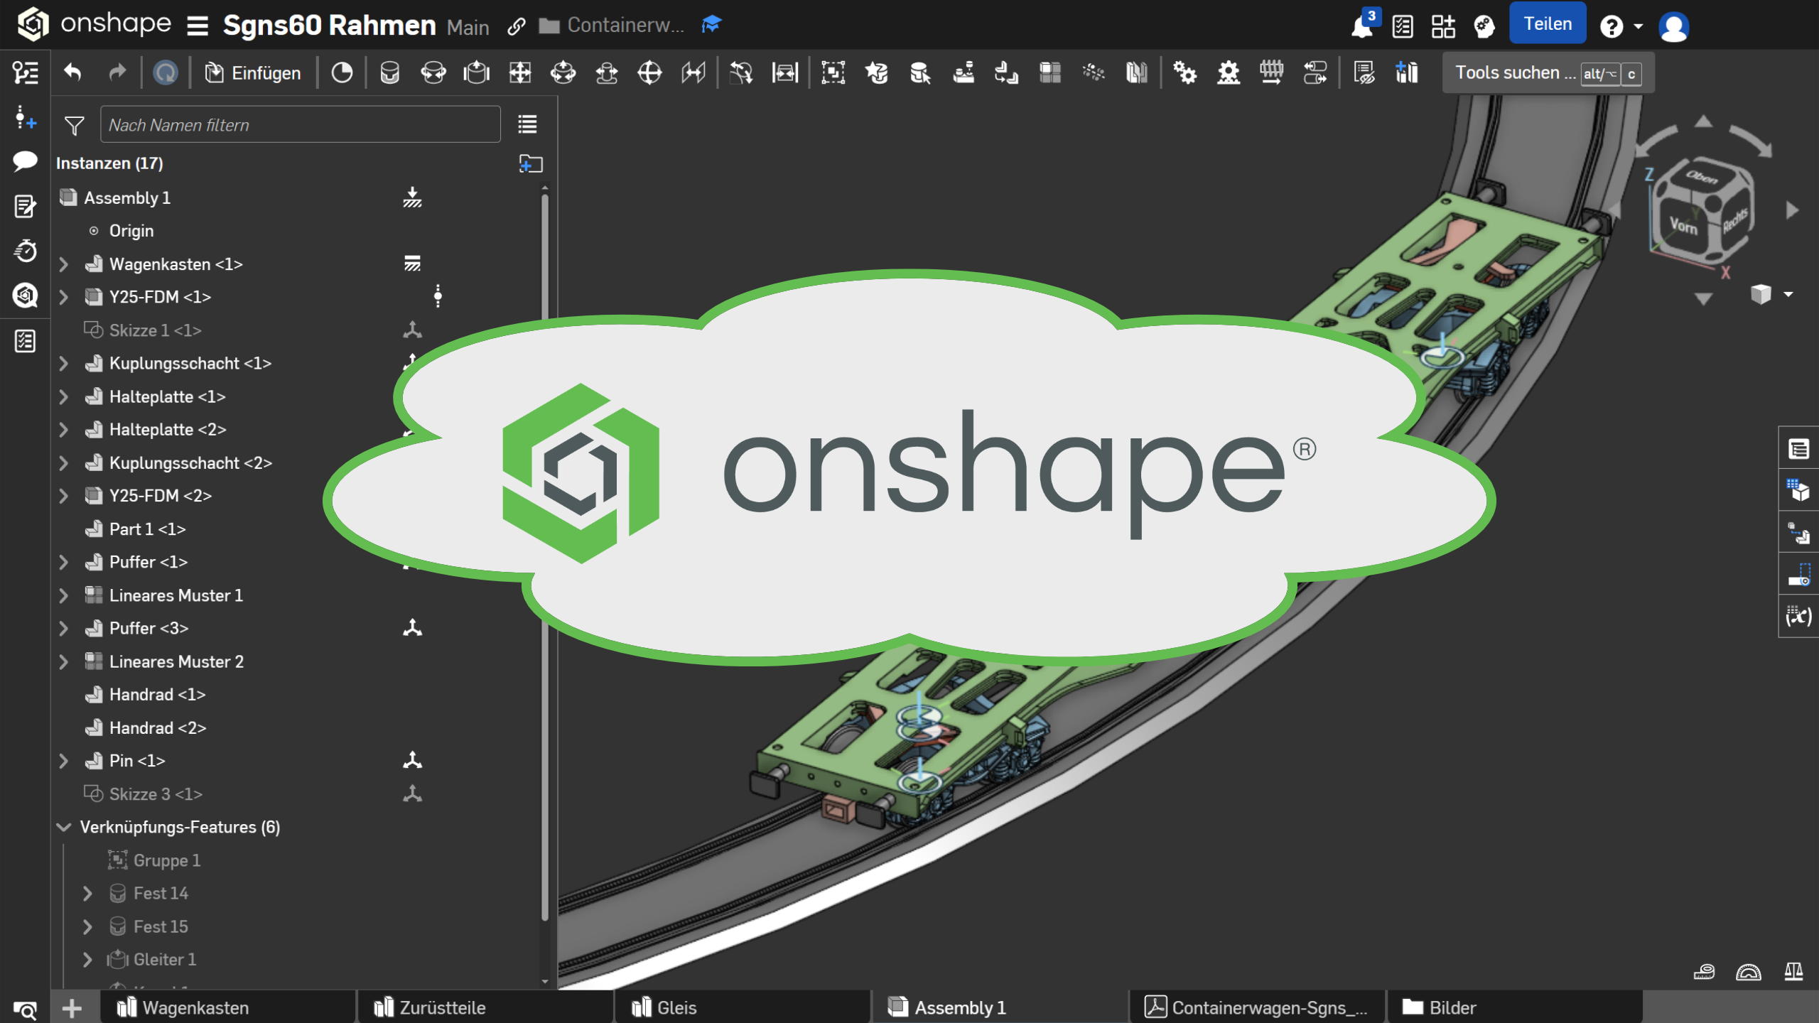Open versions and history
The image size is (1819, 1023).
coord(25,250)
